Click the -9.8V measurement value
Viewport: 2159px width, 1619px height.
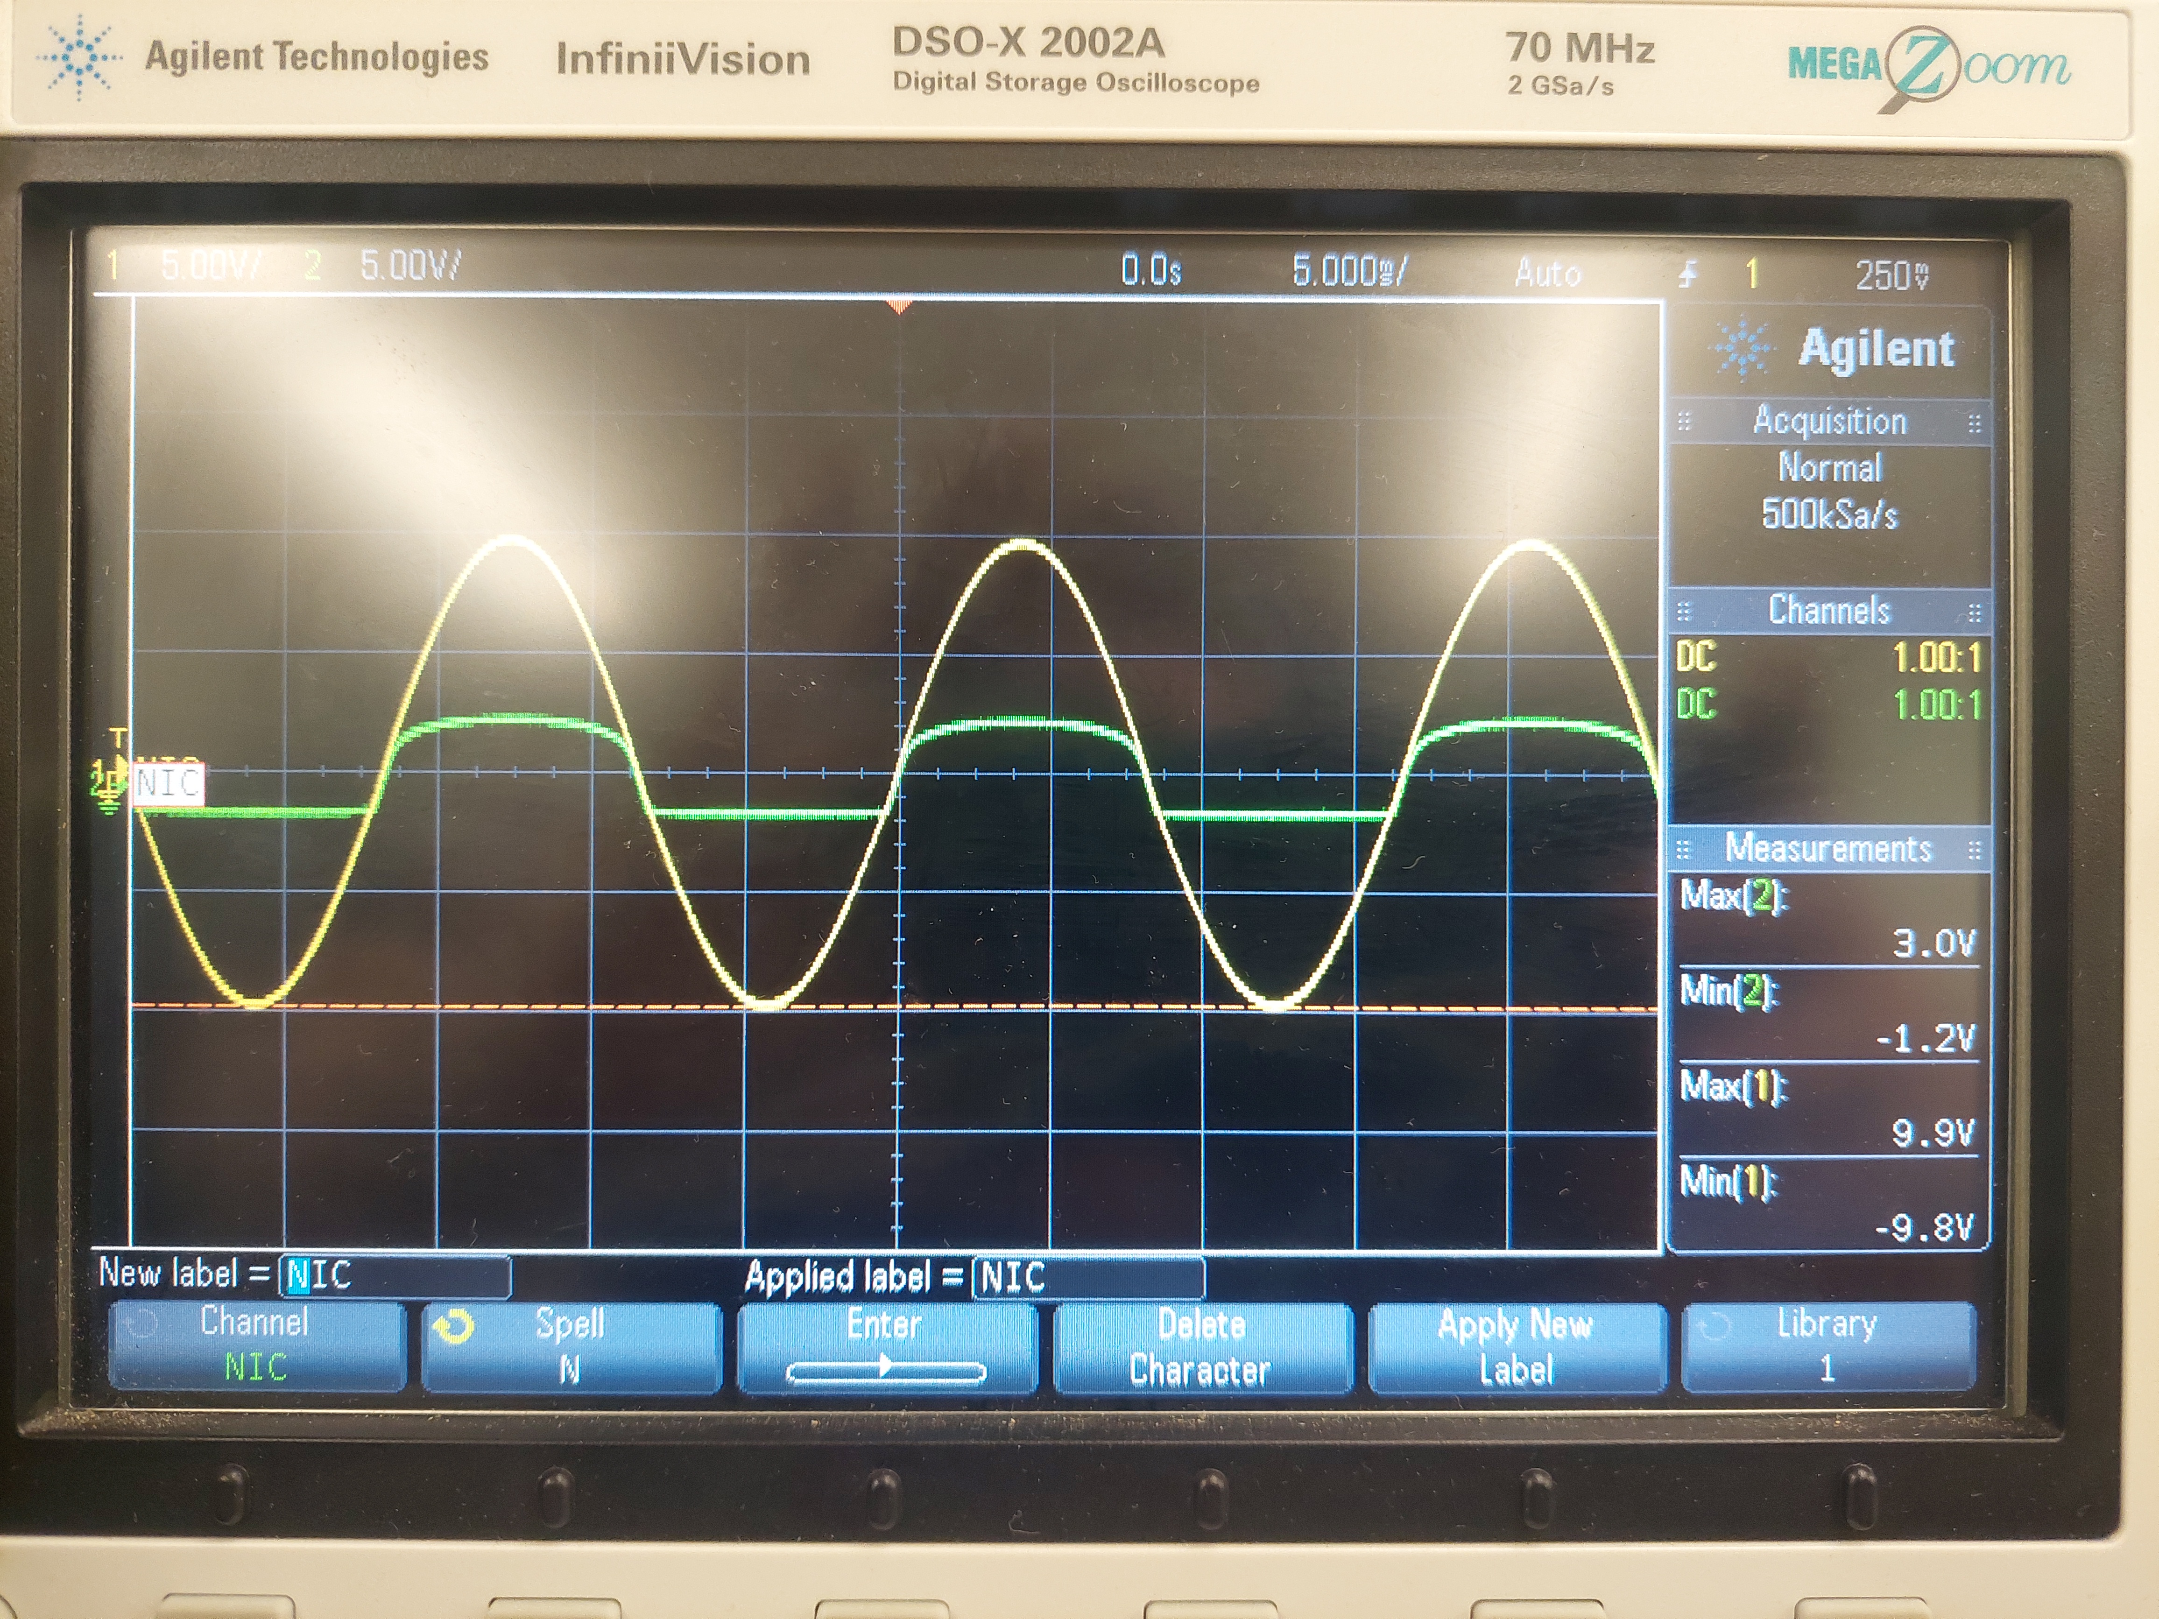[x=1926, y=1228]
